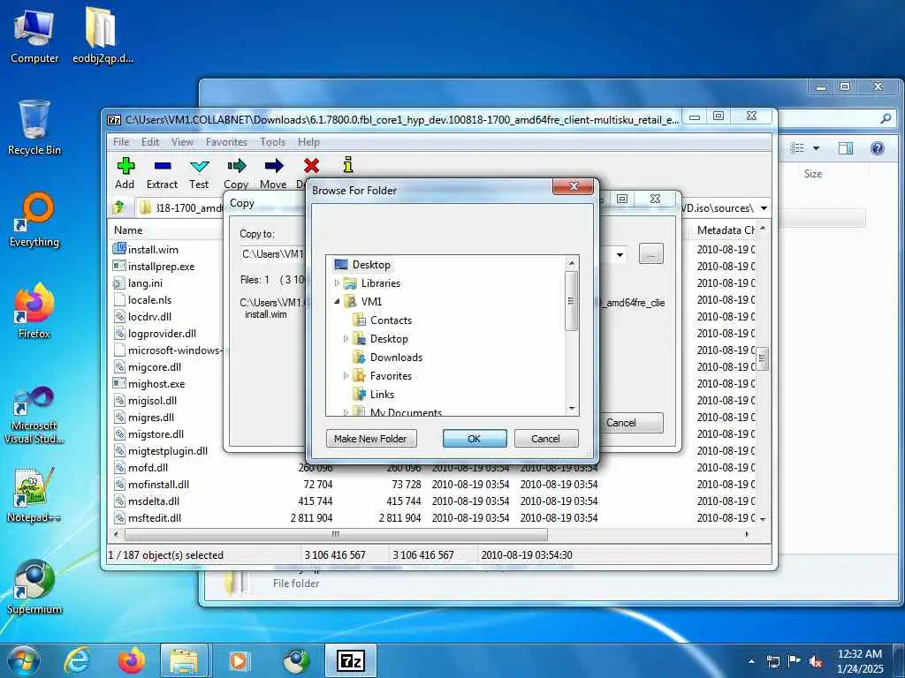Open the Tools menu in 7-Zip
Viewport: 905px width, 678px height.
272,142
